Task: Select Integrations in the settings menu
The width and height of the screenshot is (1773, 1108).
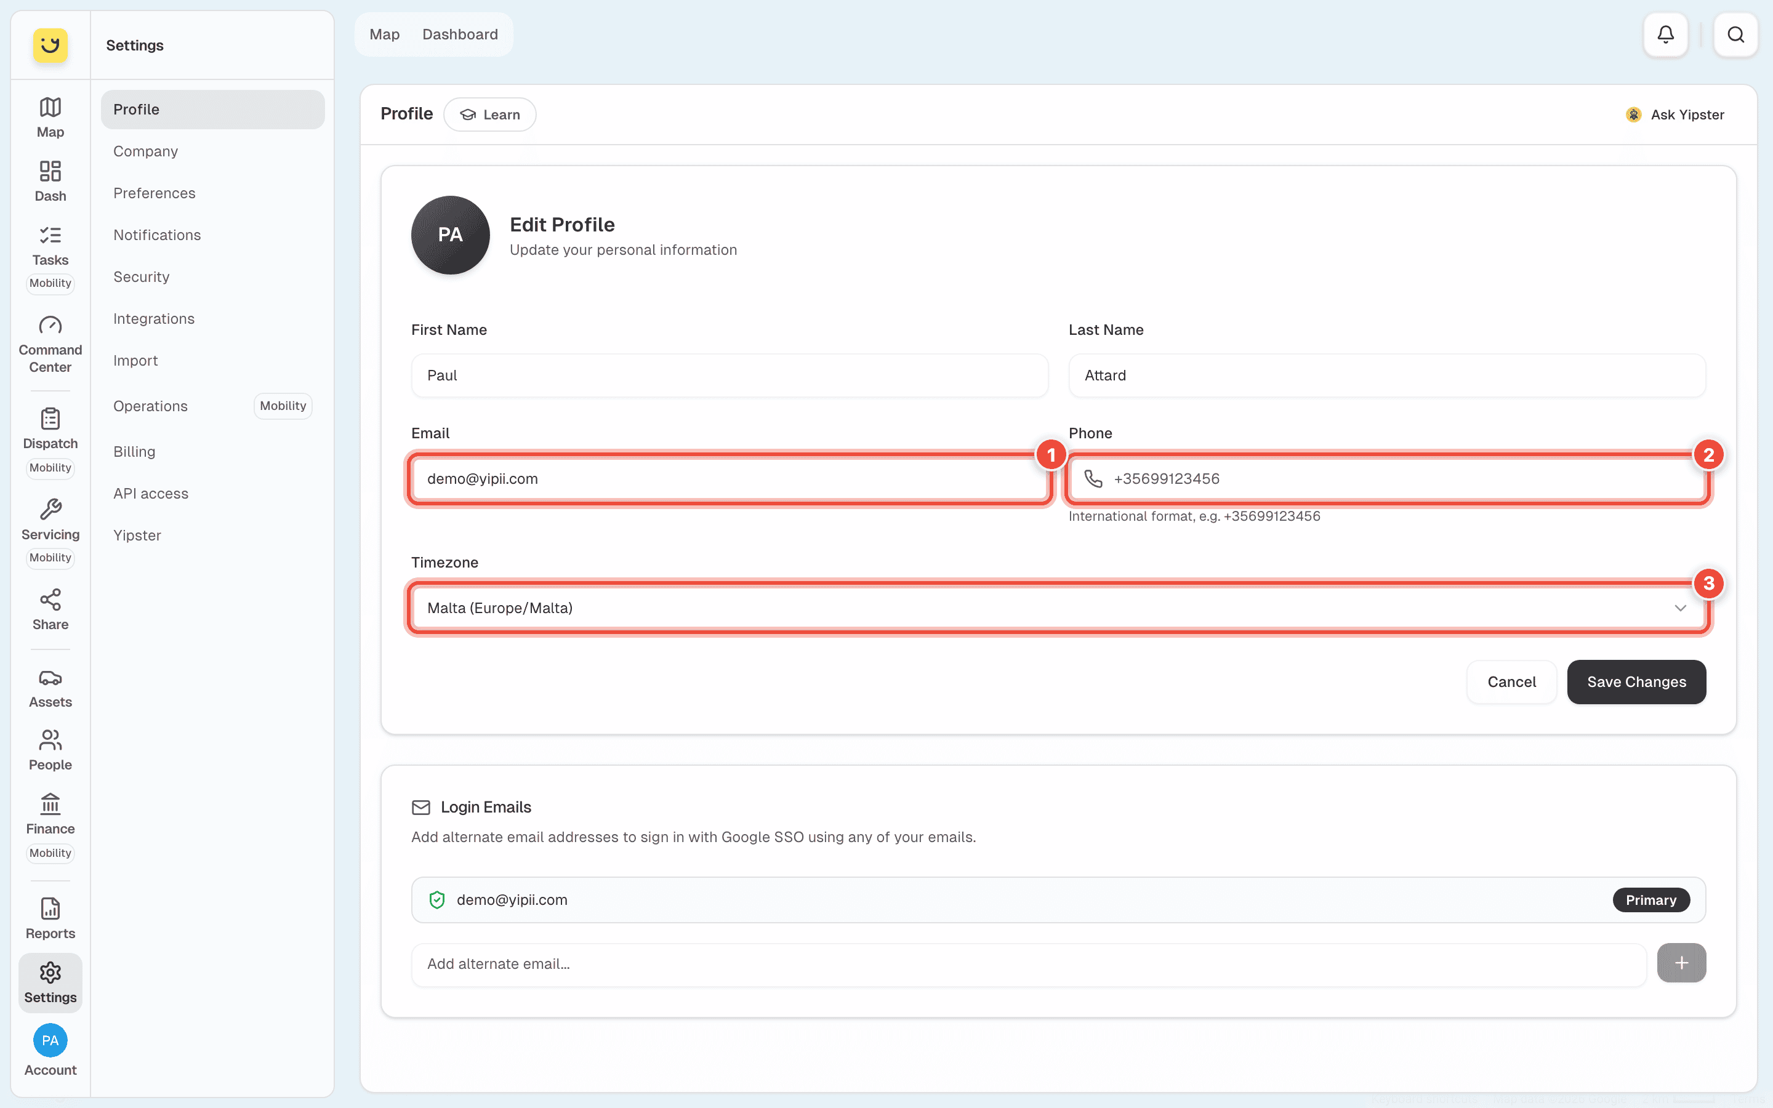Action: point(212,319)
